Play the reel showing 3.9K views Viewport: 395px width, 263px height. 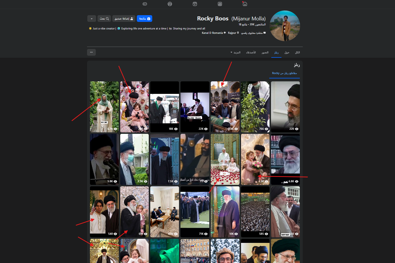click(x=134, y=159)
